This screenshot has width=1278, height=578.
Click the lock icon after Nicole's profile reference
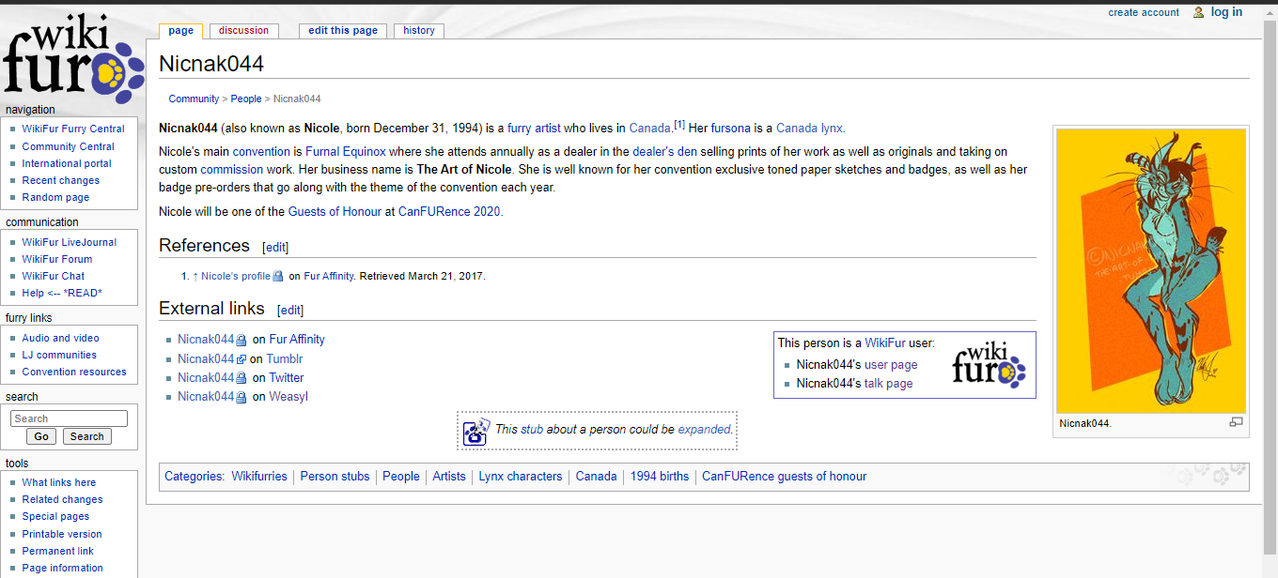pyautogui.click(x=278, y=277)
